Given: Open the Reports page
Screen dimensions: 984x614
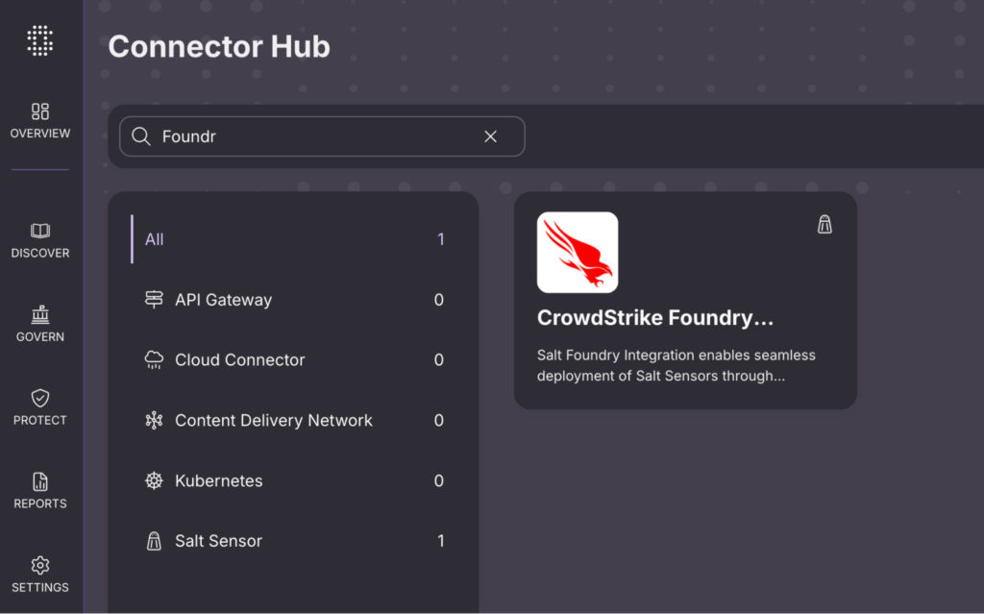Looking at the screenshot, I should [40, 491].
